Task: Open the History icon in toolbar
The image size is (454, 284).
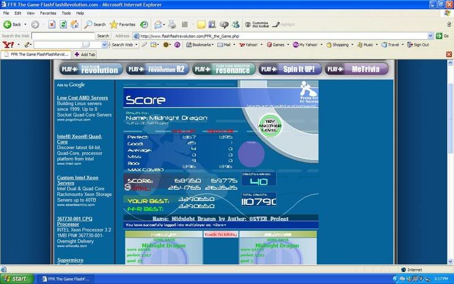Action: tap(144, 24)
